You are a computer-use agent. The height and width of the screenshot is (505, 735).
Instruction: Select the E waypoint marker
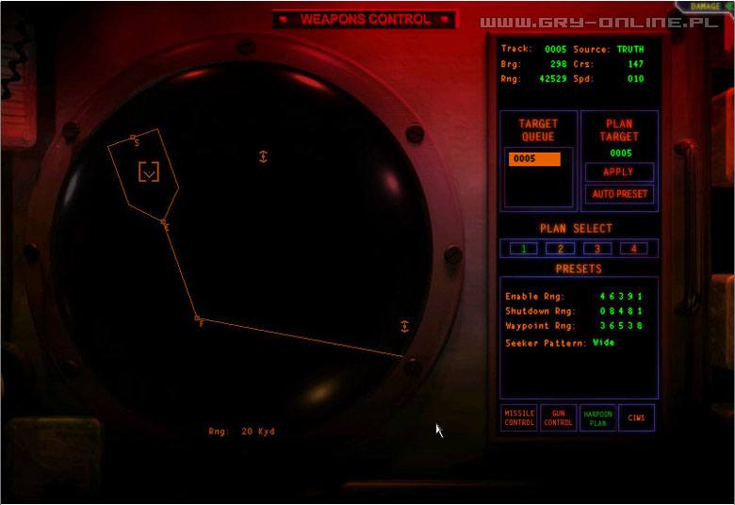coord(164,223)
